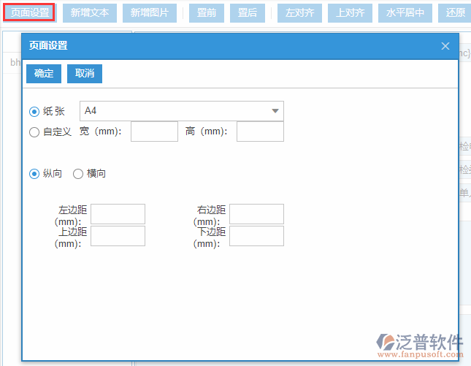Choose 纵向 page orientation
The height and width of the screenshot is (366, 471).
tap(34, 174)
